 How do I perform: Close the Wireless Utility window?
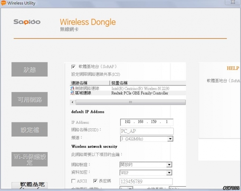coord(233,2)
